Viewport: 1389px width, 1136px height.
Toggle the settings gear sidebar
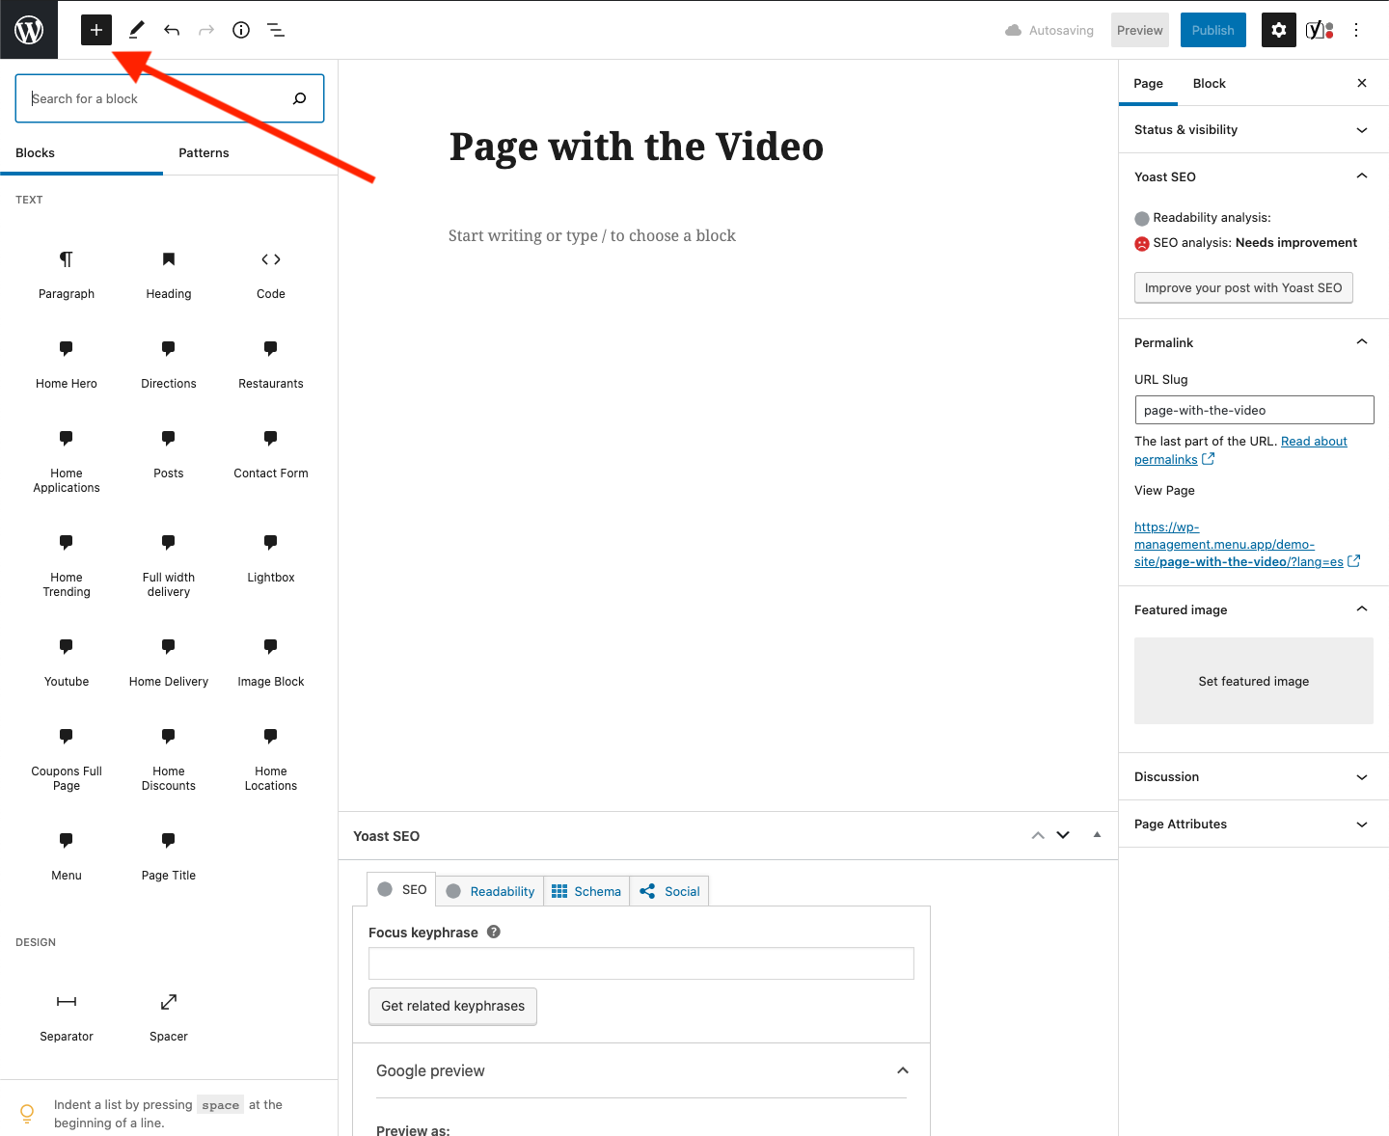(1279, 30)
